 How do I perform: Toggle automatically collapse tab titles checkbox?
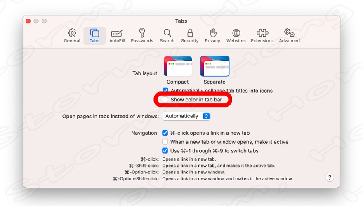[x=165, y=90]
